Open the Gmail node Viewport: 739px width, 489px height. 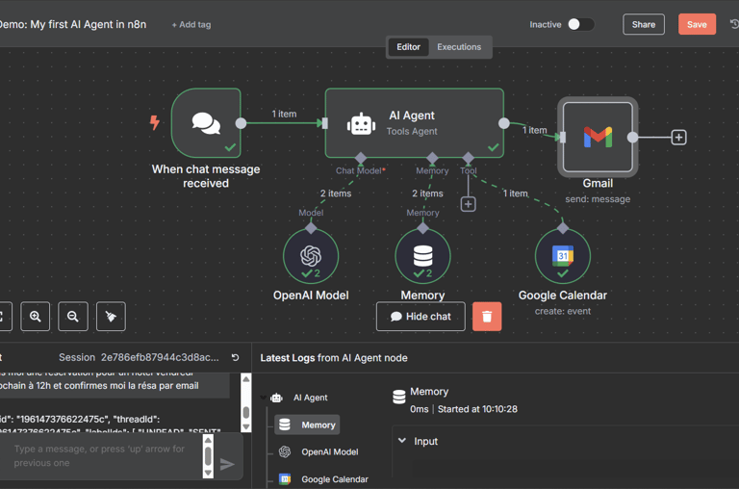tap(598, 138)
